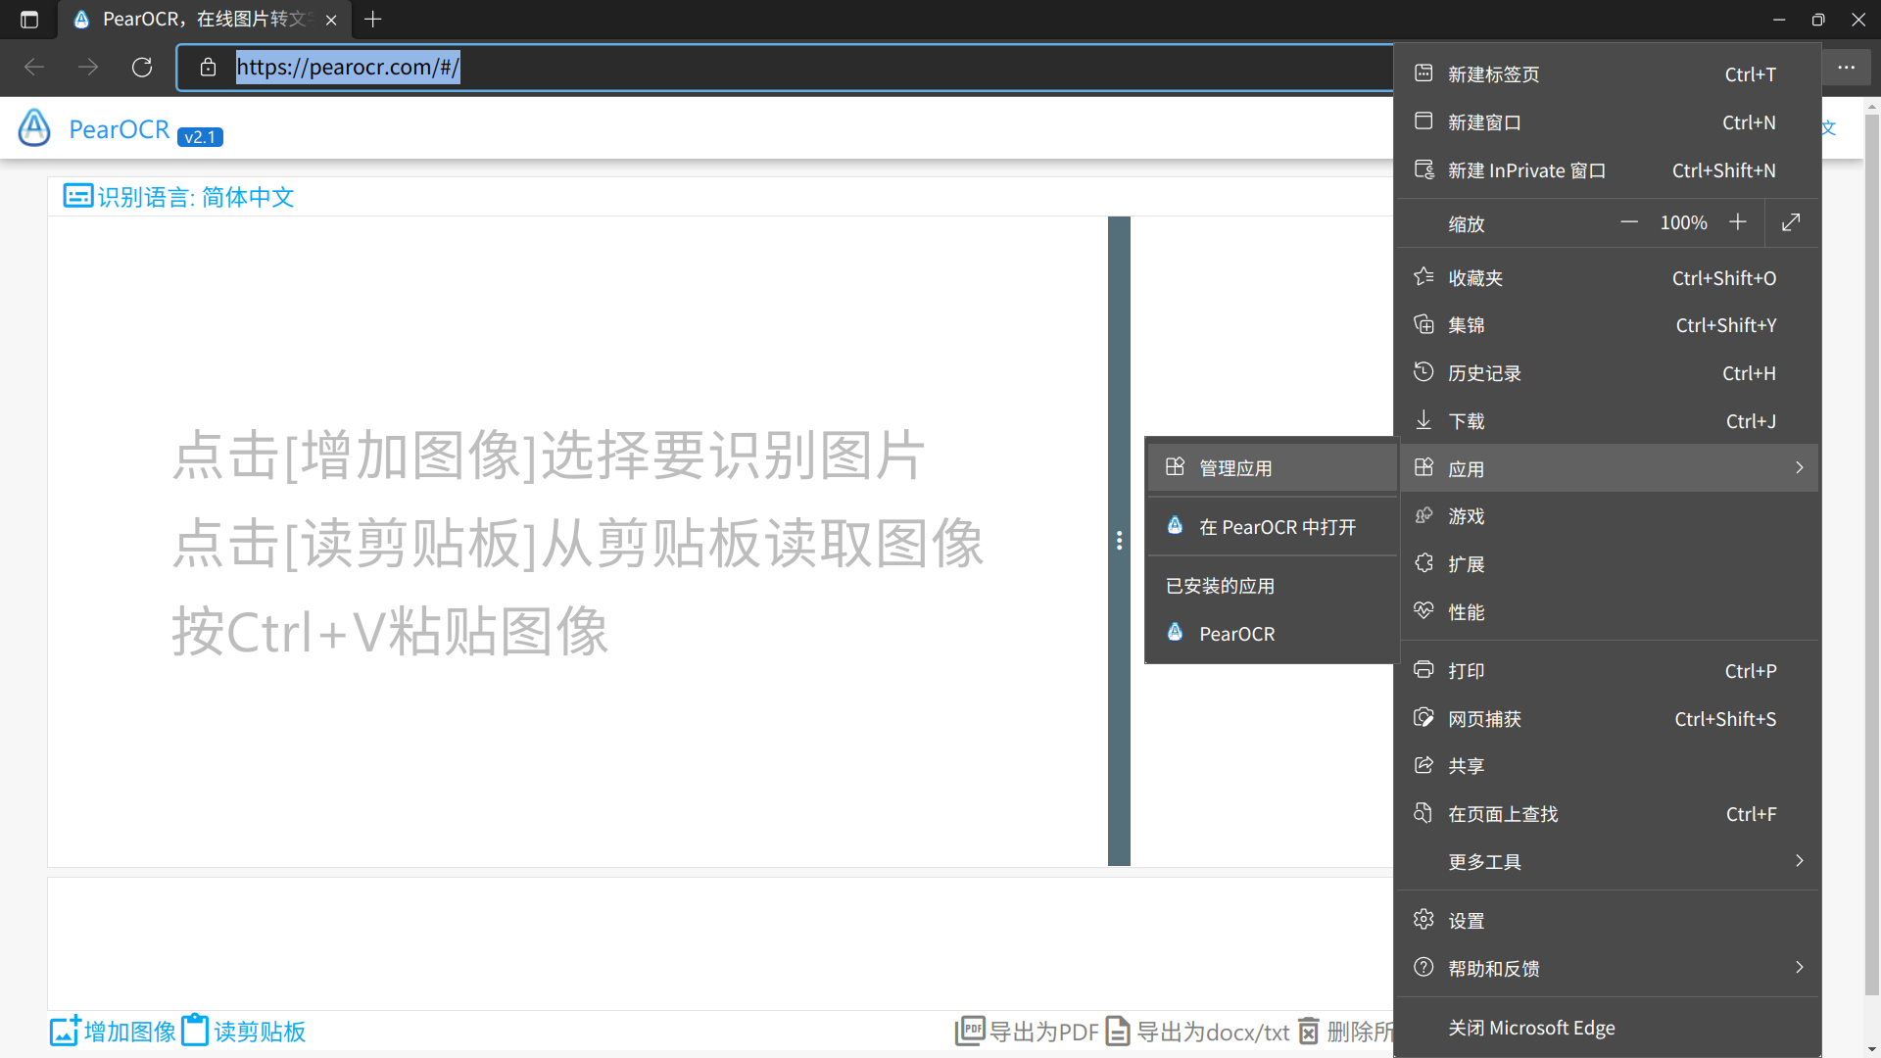Click the delete-all trash icon

pos(1309,1031)
